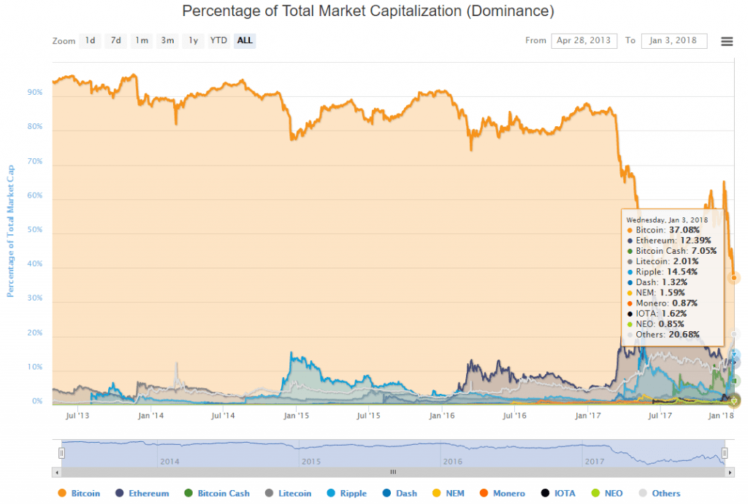Click the To date field
The image size is (748, 504).
click(673, 41)
